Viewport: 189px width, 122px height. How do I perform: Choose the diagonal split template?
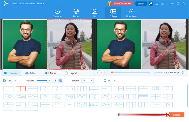tap(45, 89)
